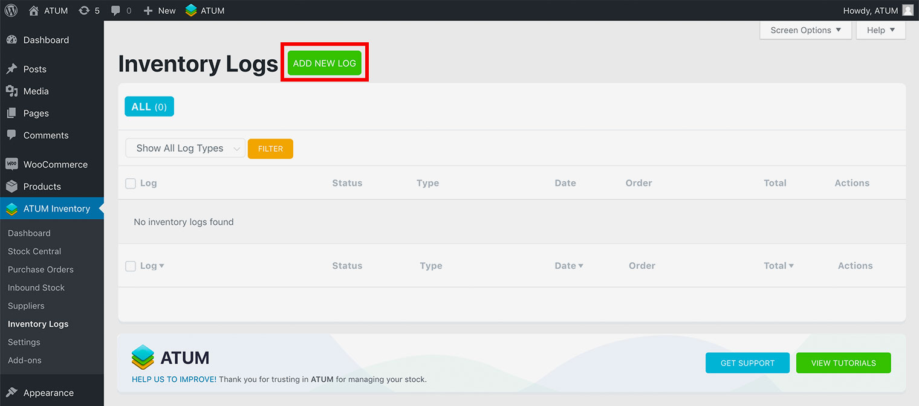
Task: Click the 'No inventory logs found' message
Action: 184,222
